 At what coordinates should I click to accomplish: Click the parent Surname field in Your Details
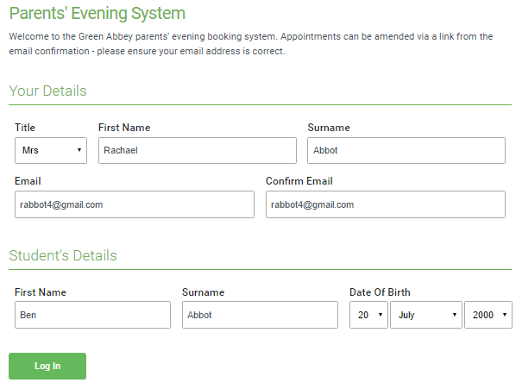coord(406,150)
